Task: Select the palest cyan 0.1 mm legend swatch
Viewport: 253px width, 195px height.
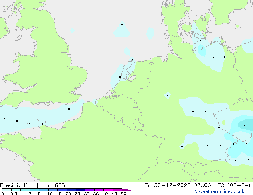Action: 7,190
